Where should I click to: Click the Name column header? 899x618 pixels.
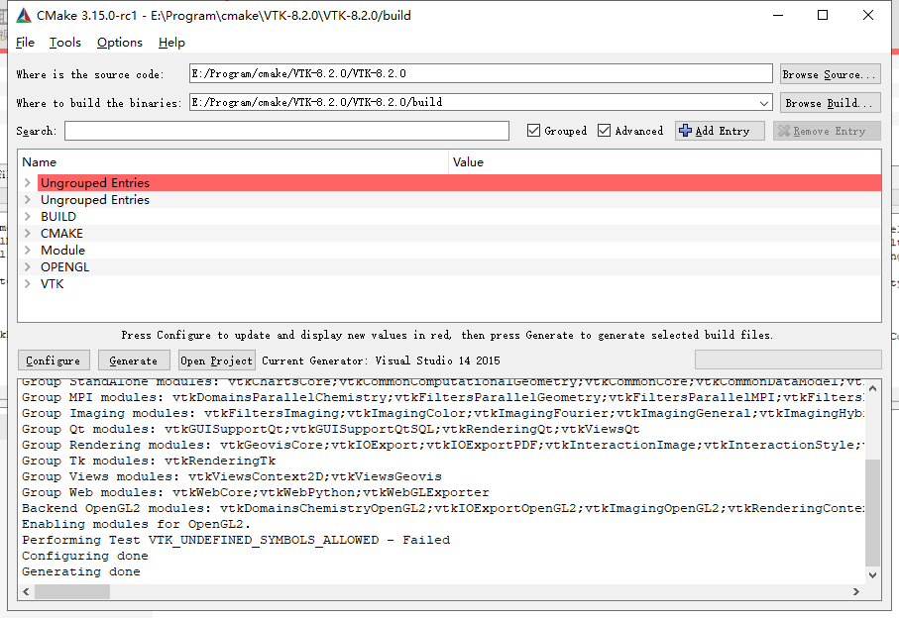click(x=233, y=162)
